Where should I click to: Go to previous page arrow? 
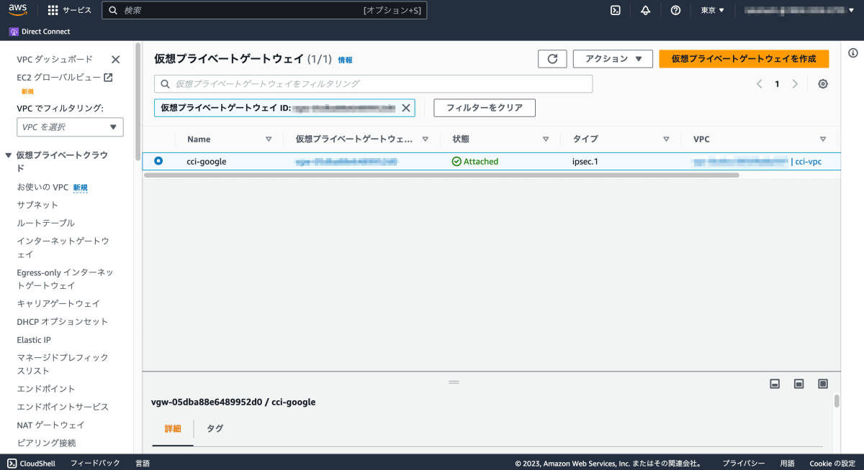click(x=759, y=84)
